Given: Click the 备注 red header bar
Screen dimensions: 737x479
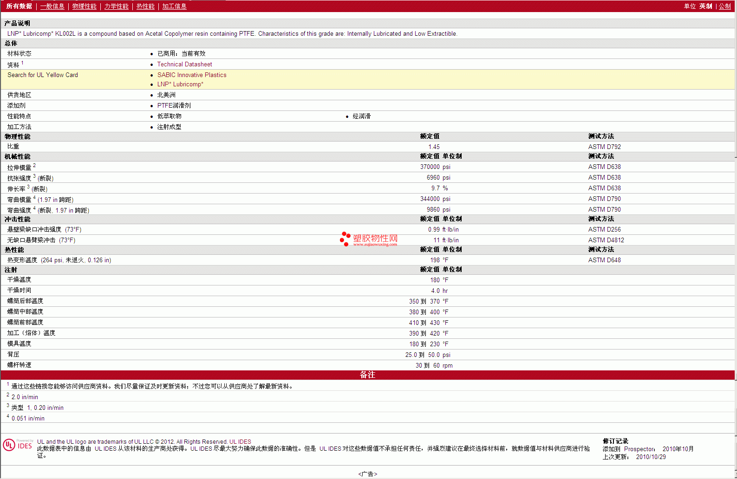Looking at the screenshot, I should click(x=367, y=375).
